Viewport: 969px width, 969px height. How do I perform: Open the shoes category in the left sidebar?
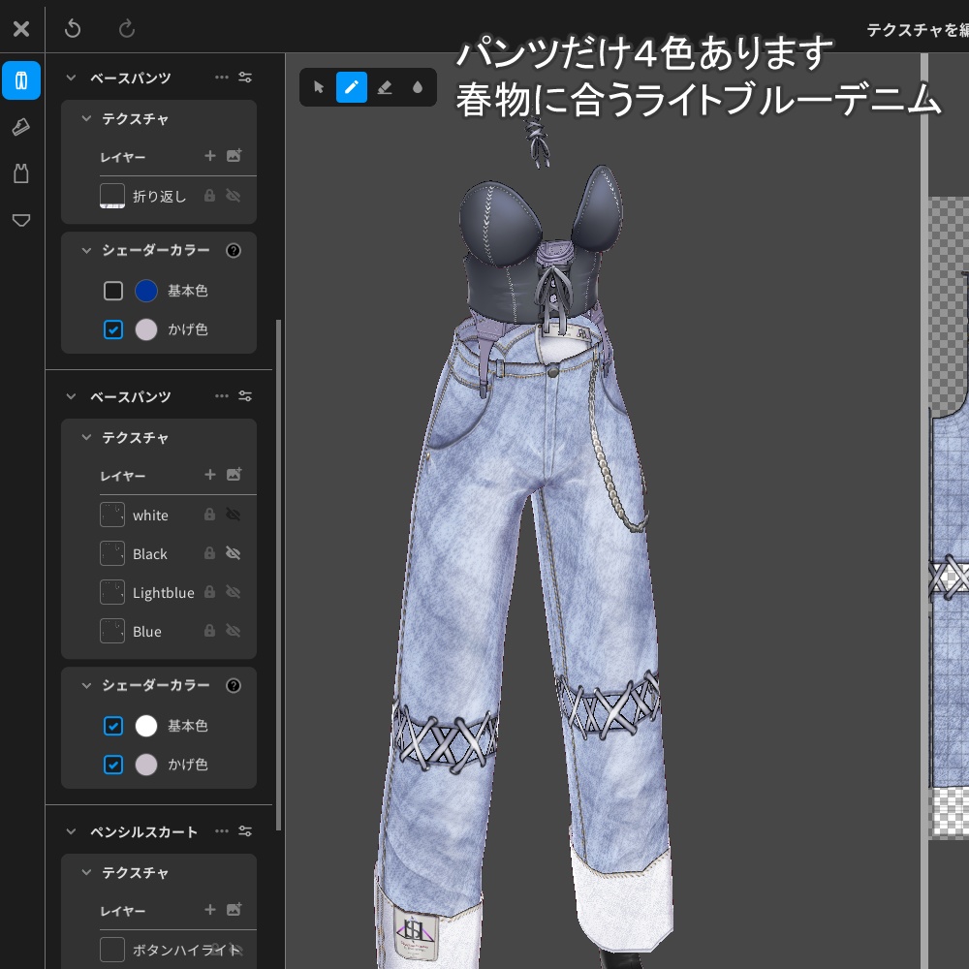click(x=21, y=127)
